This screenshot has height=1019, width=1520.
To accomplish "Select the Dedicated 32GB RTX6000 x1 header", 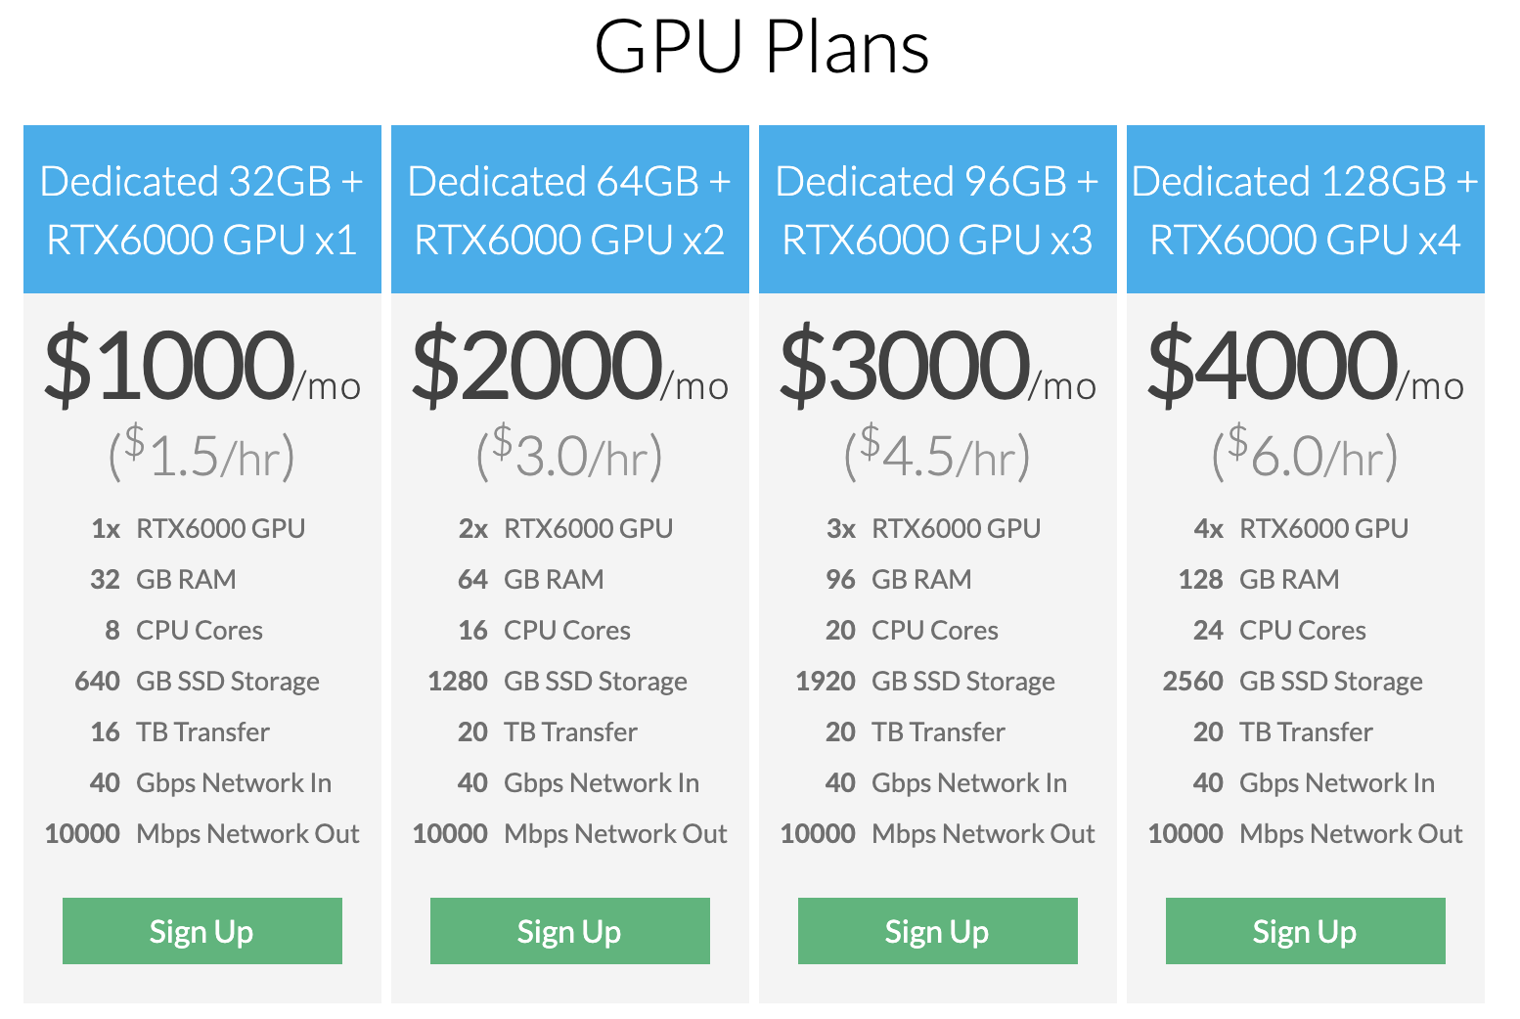I will pos(201,209).
